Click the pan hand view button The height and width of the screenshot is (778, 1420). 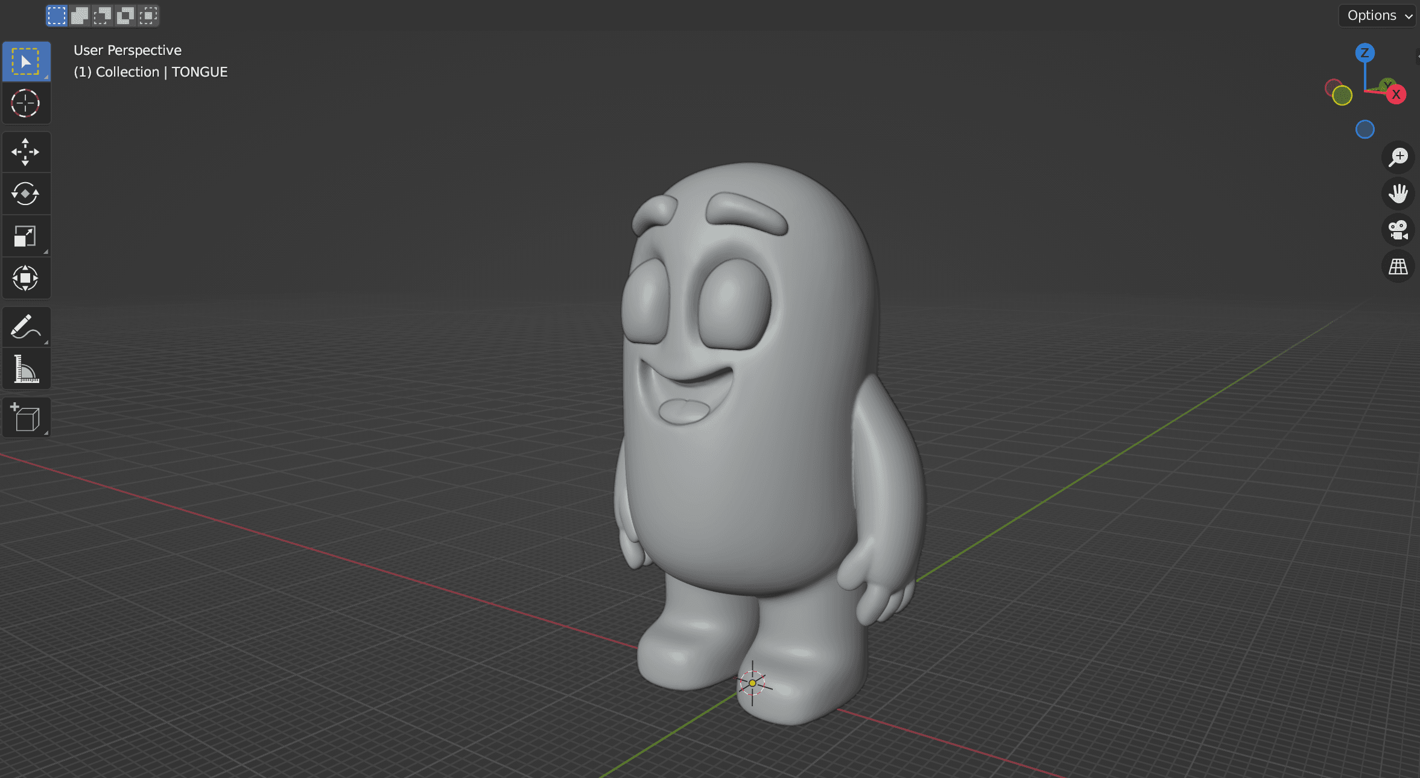(1398, 194)
